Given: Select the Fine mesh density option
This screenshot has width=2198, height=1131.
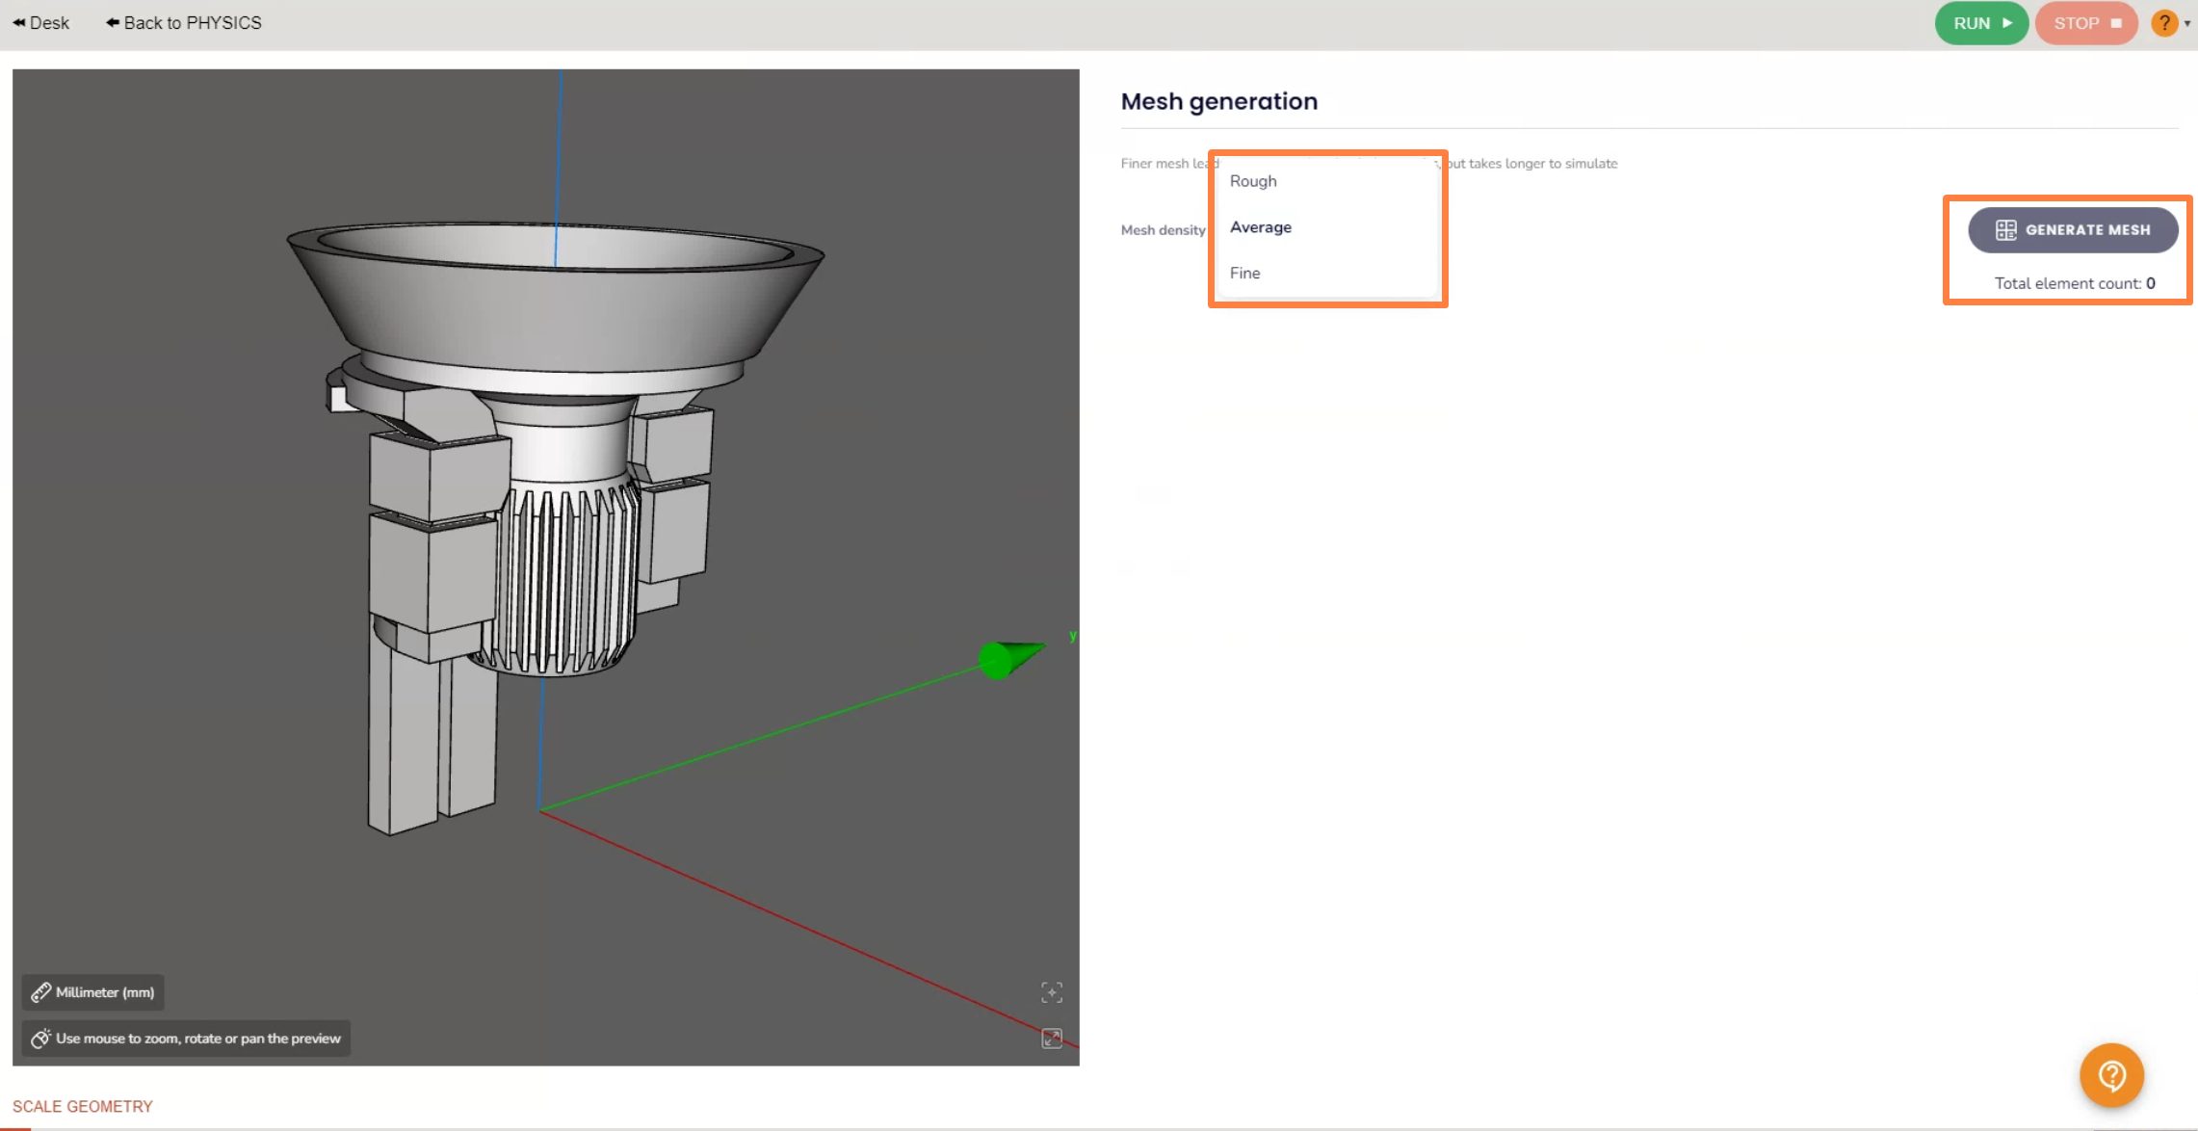Looking at the screenshot, I should click(1243, 273).
